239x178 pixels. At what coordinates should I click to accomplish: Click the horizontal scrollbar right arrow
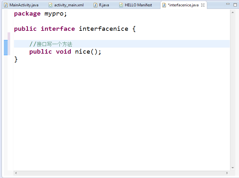[227, 173]
